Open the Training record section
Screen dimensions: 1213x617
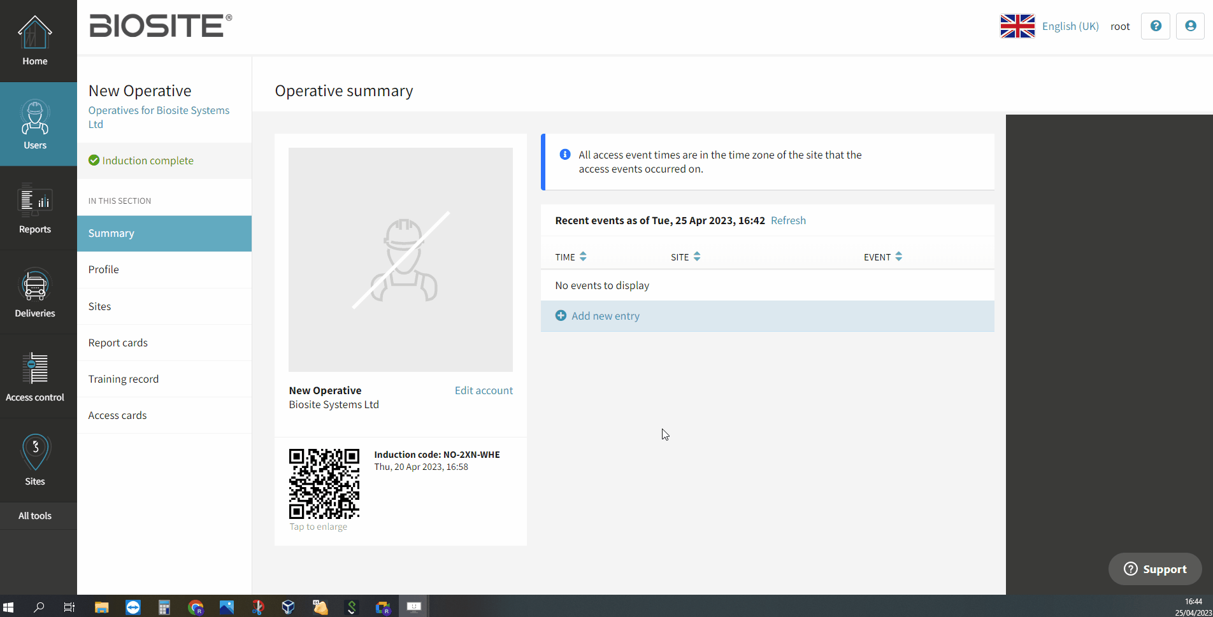tap(164, 379)
